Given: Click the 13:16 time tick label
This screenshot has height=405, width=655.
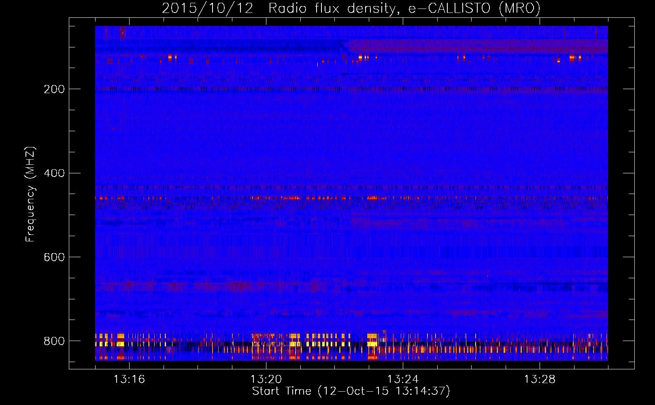Looking at the screenshot, I should click(129, 379).
